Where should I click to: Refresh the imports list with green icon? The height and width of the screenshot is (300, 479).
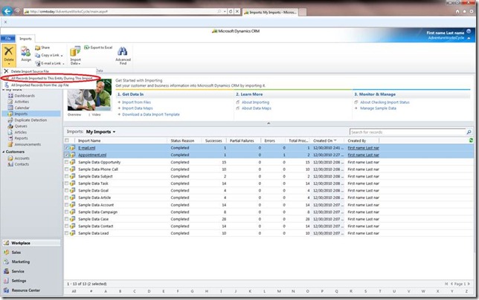pyautogui.click(x=471, y=140)
